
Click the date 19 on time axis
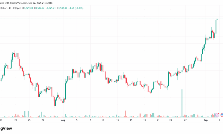145,121
